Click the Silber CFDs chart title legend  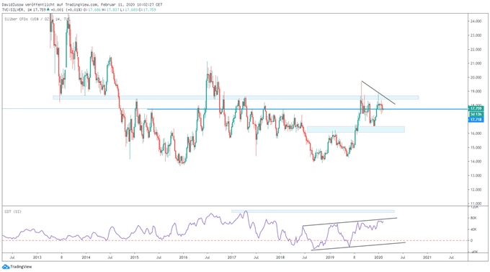pyautogui.click(x=37, y=19)
